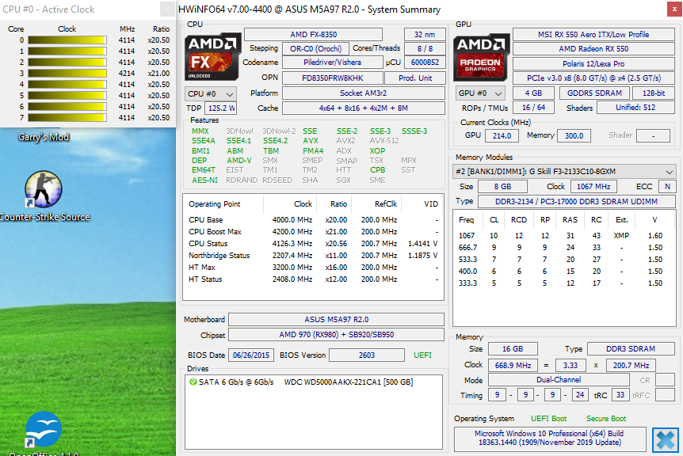Click the UEFI Boot label
Viewport: 683px width, 456px height.
pyautogui.click(x=549, y=419)
